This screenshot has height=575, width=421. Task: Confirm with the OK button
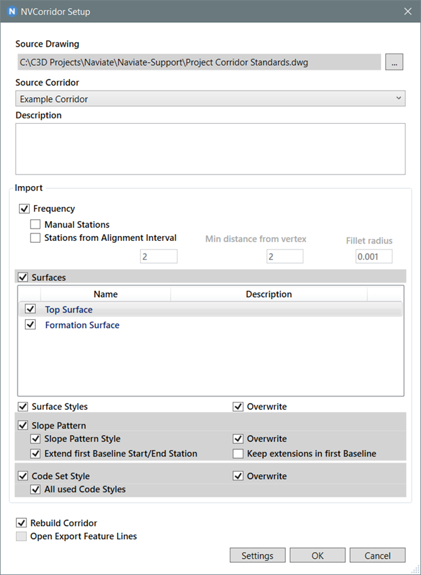tap(318, 555)
